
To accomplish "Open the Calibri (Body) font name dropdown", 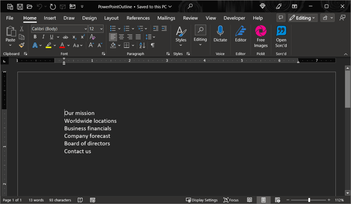I will [85, 29].
